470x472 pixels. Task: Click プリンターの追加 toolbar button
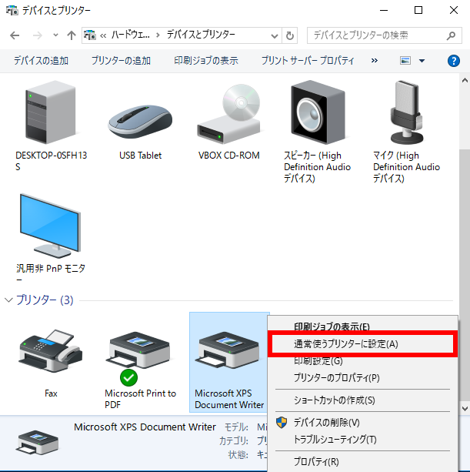click(121, 61)
